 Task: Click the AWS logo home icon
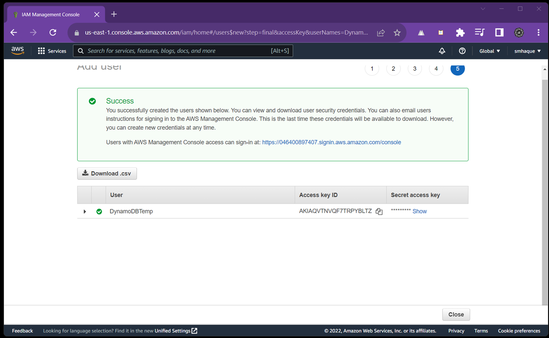[x=18, y=51]
